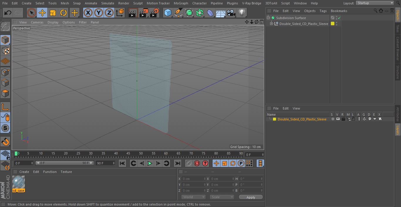Select Points mode
The height and width of the screenshot is (207, 401).
(x=5, y=72)
